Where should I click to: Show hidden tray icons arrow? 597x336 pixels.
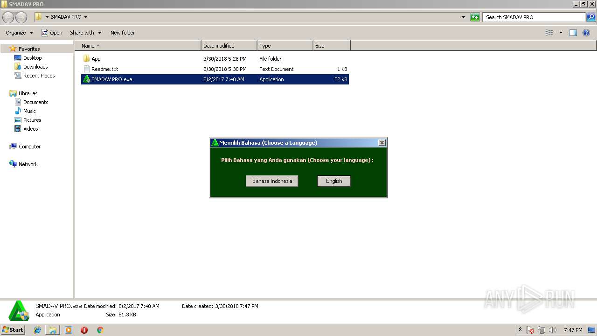pos(520,330)
